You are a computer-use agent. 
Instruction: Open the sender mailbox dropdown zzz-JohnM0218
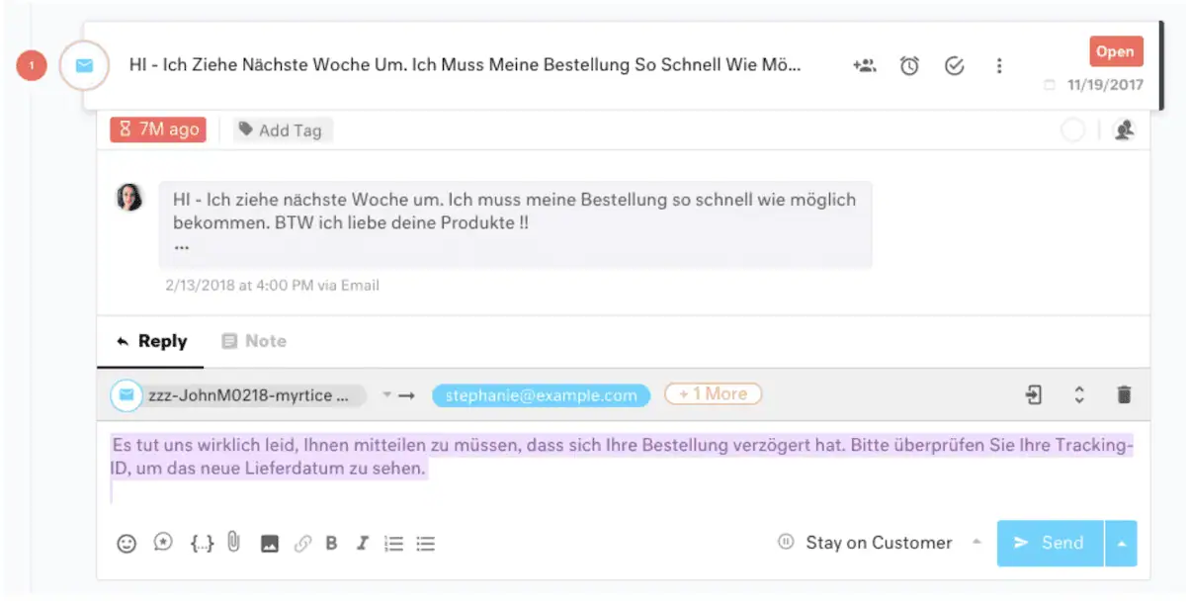click(387, 395)
